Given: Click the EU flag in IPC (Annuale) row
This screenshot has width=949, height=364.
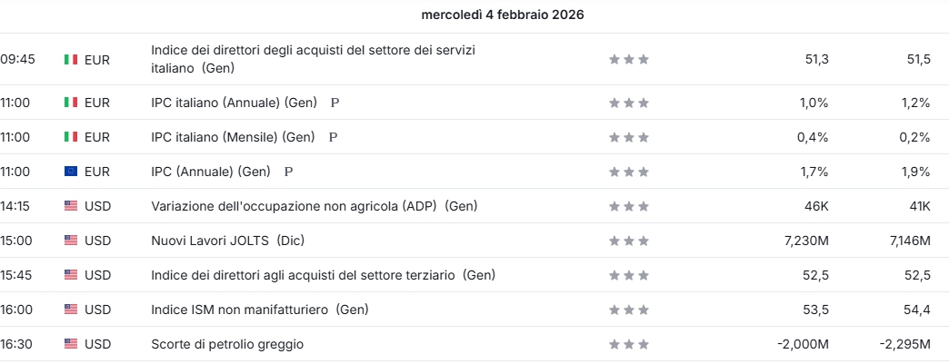Looking at the screenshot, I should pos(71,172).
